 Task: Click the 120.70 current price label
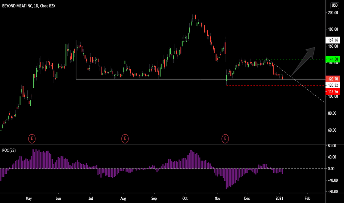click(333, 79)
